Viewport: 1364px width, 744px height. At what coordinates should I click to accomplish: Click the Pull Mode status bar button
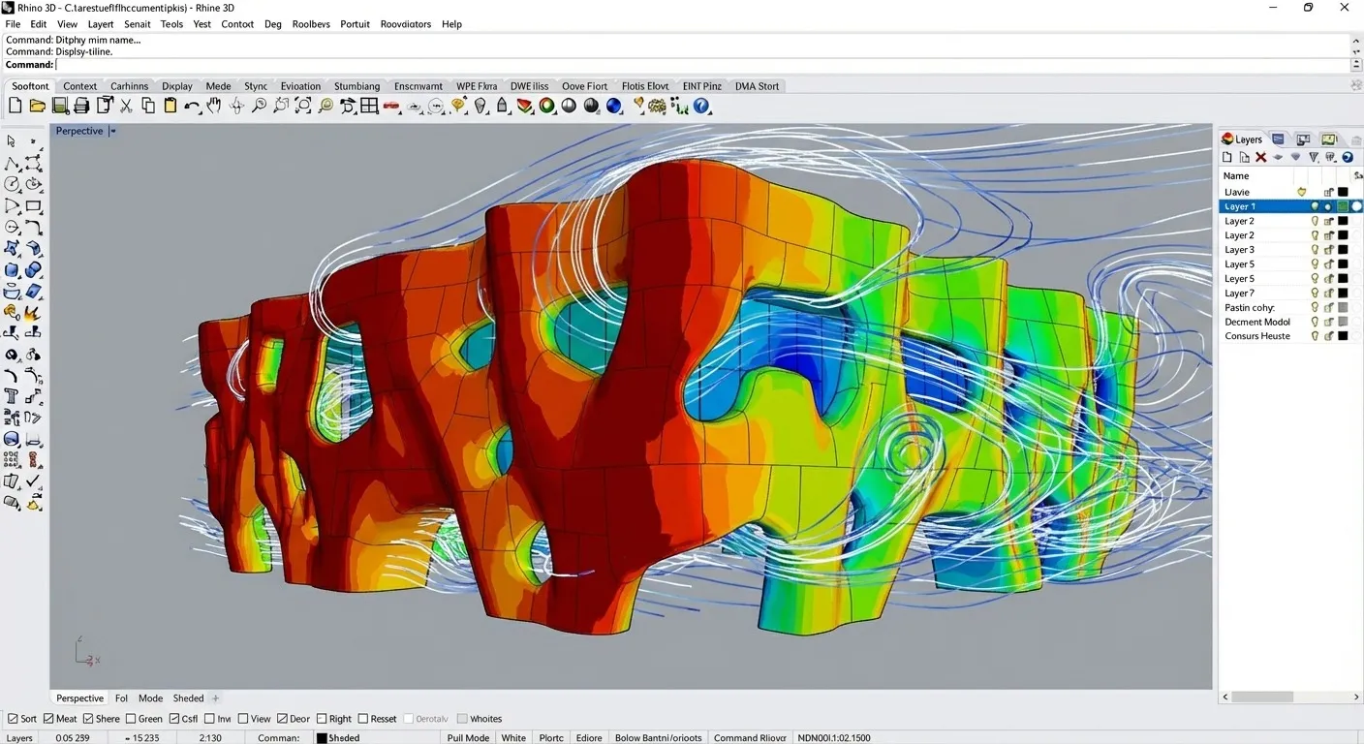[x=468, y=737]
